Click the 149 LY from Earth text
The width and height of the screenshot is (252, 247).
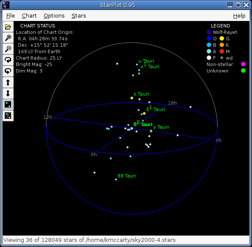point(39,51)
